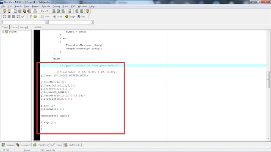Open the View menu
Image resolution: width=271 pixels, height=152 pixels.
click(26, 6)
